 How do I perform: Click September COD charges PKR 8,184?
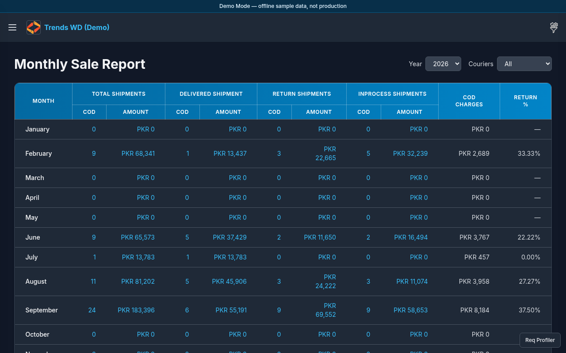tap(475, 310)
